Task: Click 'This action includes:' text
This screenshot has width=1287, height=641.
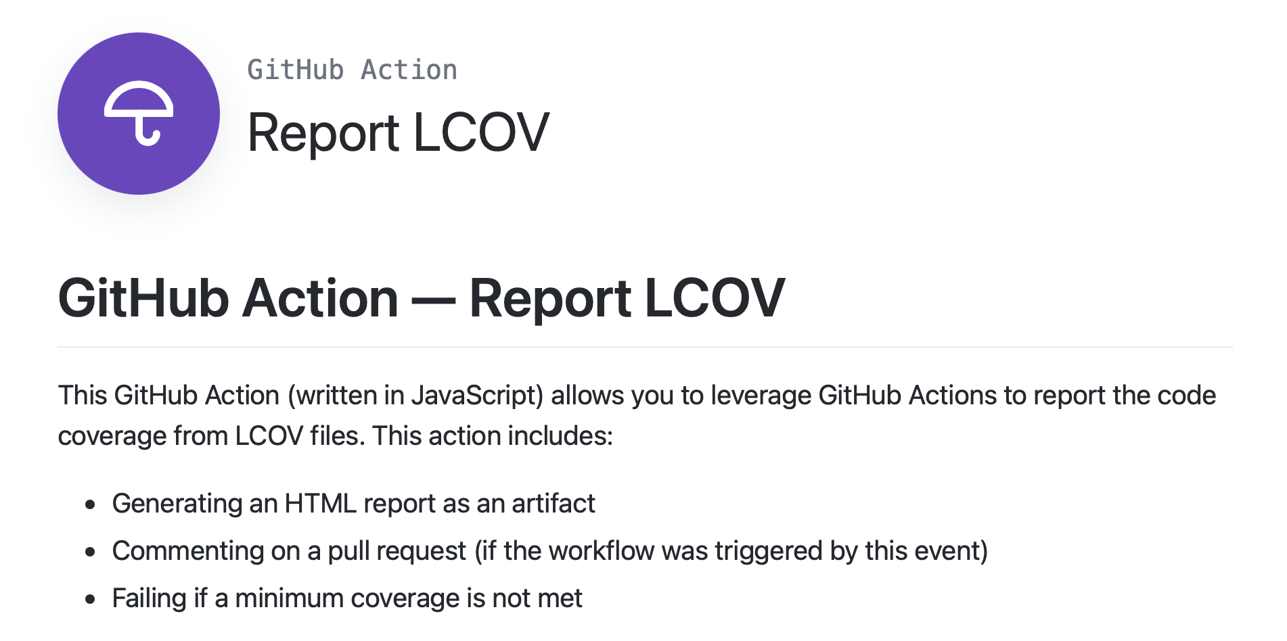Action: point(493,436)
